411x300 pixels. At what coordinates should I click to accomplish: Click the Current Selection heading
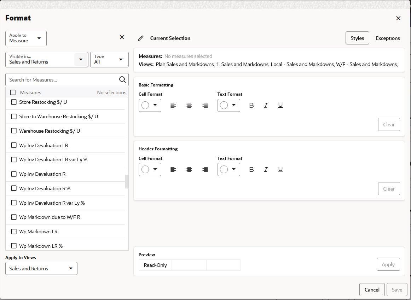coord(170,38)
